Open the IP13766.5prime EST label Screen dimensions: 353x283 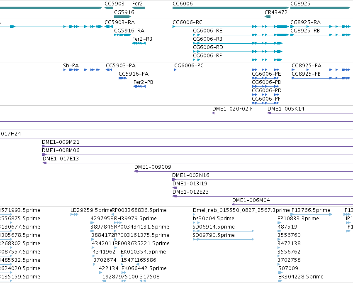tap(310, 210)
